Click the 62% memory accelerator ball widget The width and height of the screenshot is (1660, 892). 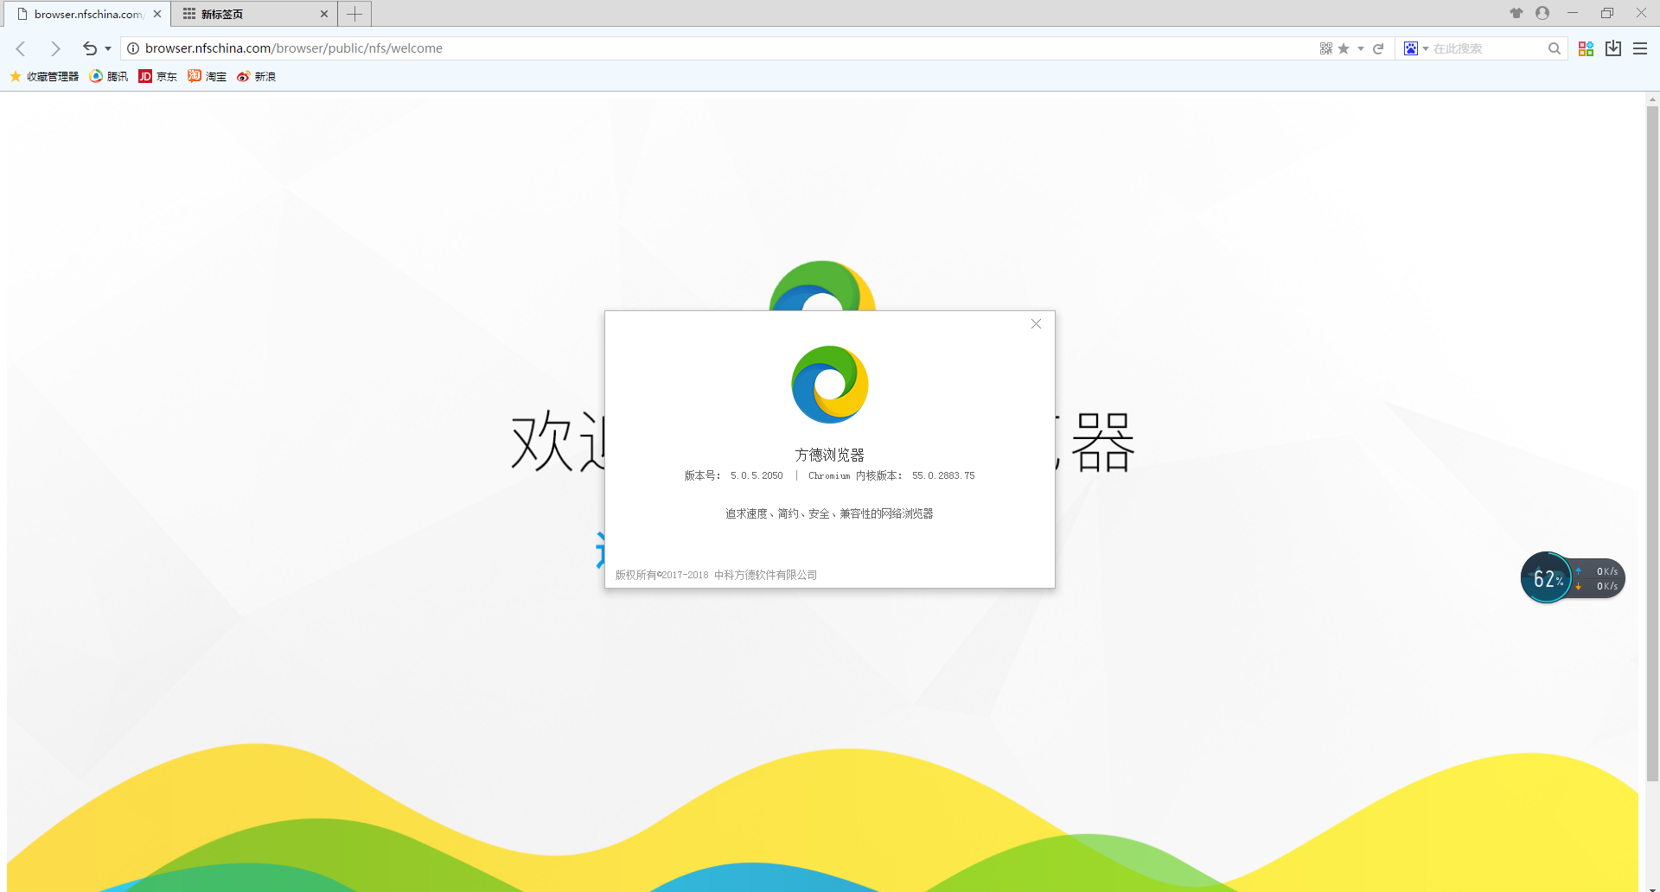pos(1546,578)
